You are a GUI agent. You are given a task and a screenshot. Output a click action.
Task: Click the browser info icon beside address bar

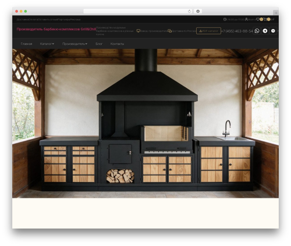tap(198, 11)
